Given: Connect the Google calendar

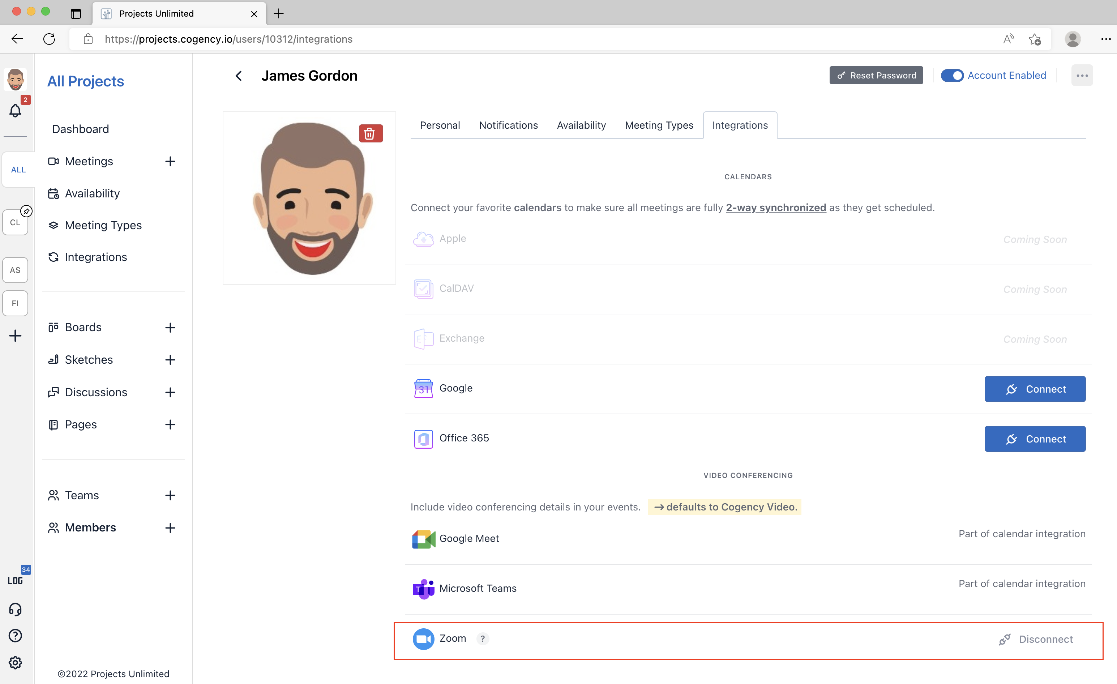Looking at the screenshot, I should [1035, 389].
